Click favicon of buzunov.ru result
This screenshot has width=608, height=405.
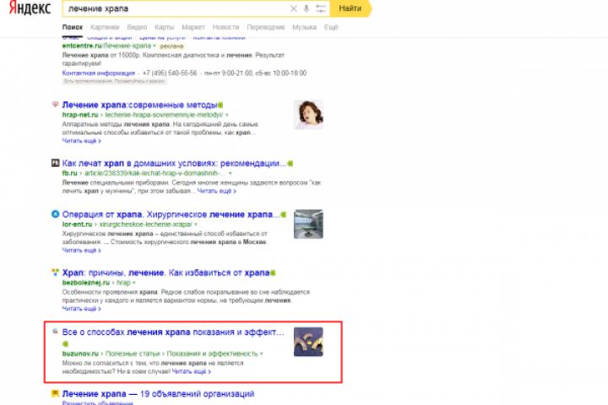coord(55,332)
